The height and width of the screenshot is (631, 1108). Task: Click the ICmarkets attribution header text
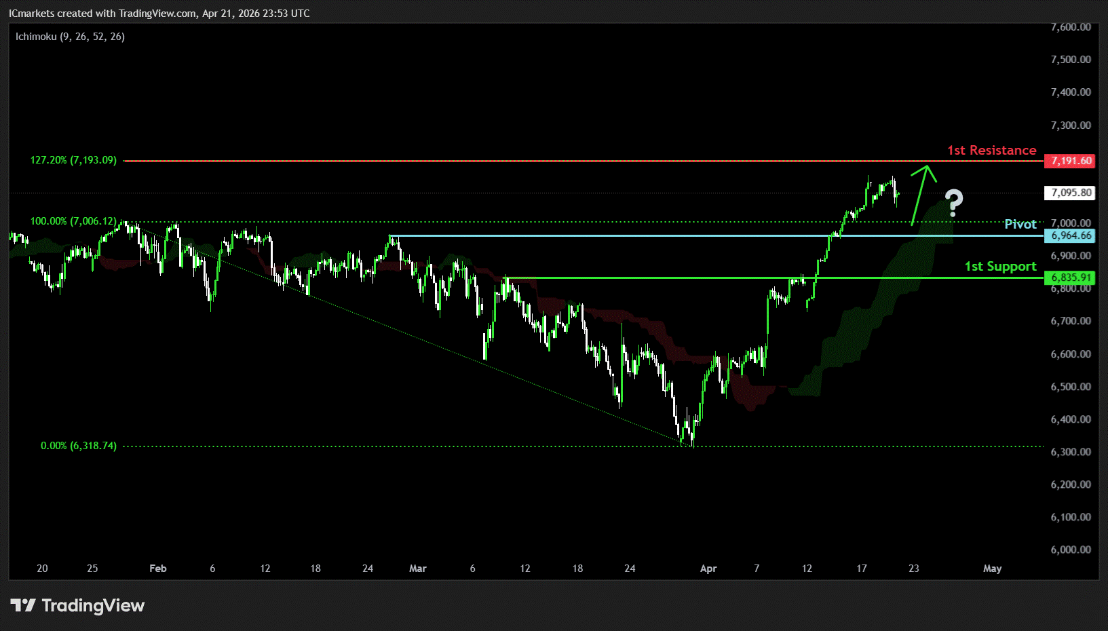tap(159, 14)
